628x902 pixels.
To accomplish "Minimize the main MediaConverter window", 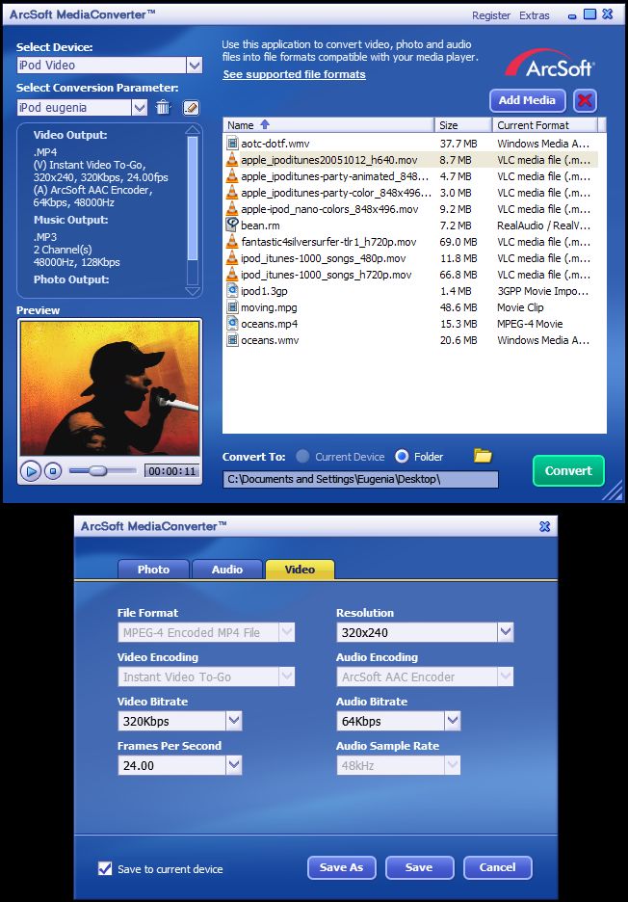I will click(571, 16).
